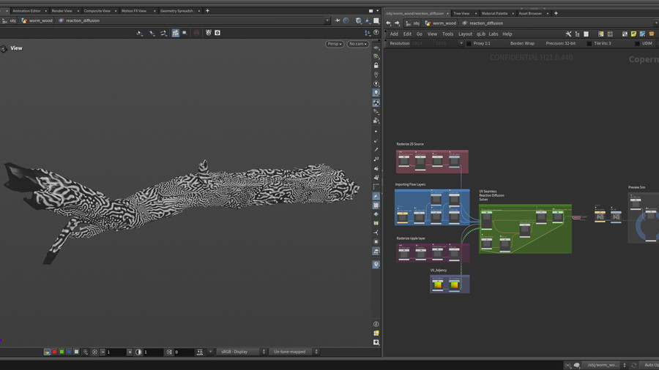The image size is (659, 370).
Task: Click worm_wood in the network path bar
Action: [x=444, y=23]
